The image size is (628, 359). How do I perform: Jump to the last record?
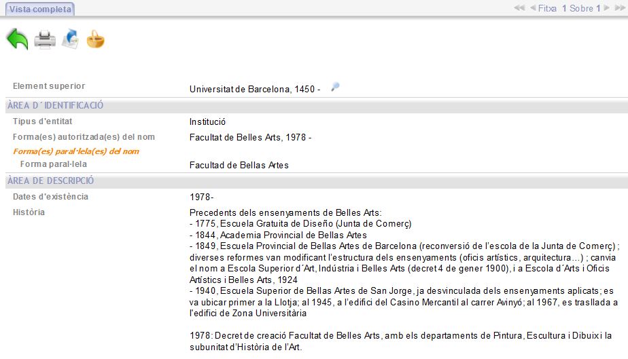619,8
